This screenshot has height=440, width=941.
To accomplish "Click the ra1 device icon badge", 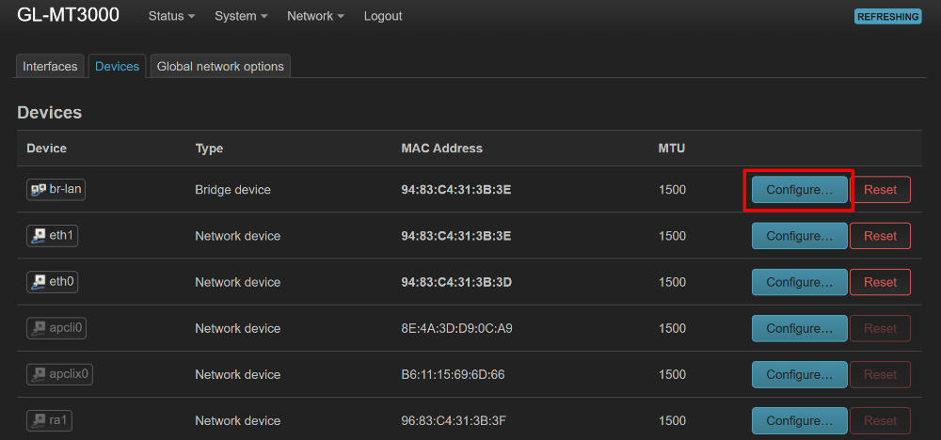I will point(50,419).
